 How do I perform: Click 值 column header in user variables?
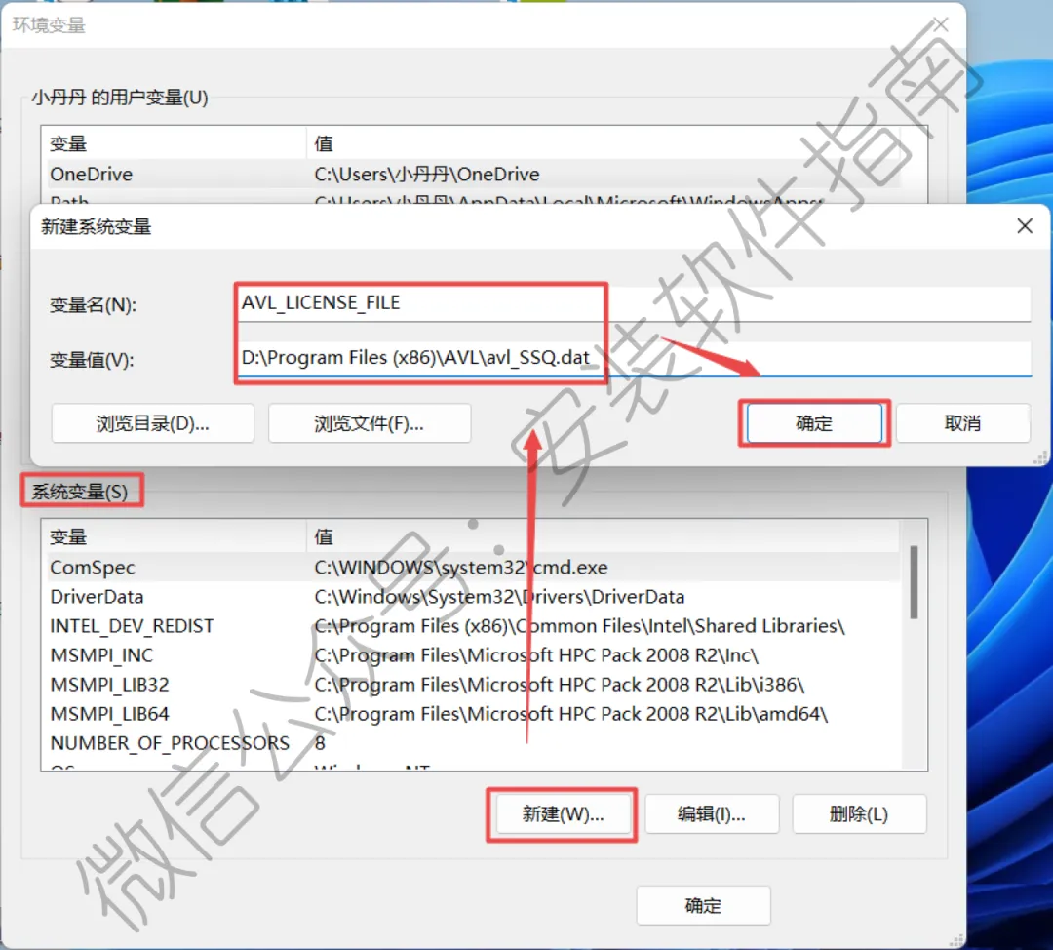click(603, 143)
